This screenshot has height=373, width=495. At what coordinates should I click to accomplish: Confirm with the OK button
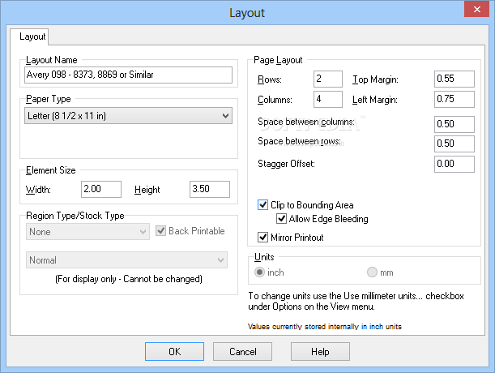tap(174, 351)
